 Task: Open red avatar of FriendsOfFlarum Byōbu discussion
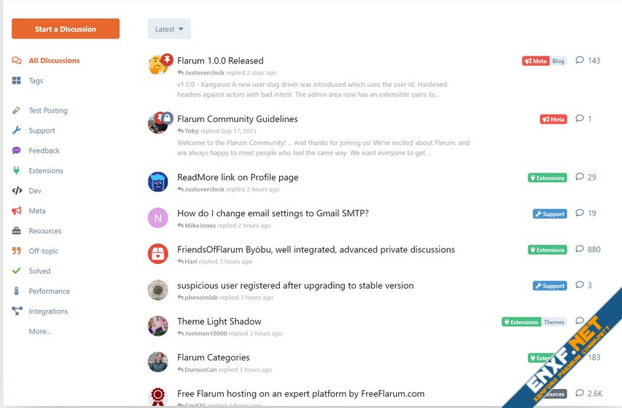tap(158, 254)
